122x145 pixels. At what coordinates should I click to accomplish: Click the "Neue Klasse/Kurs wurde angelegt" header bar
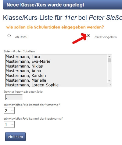click(63, 5)
